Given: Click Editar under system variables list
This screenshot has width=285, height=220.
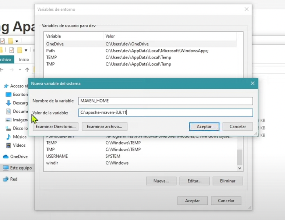Looking at the screenshot, I should pyautogui.click(x=194, y=181).
